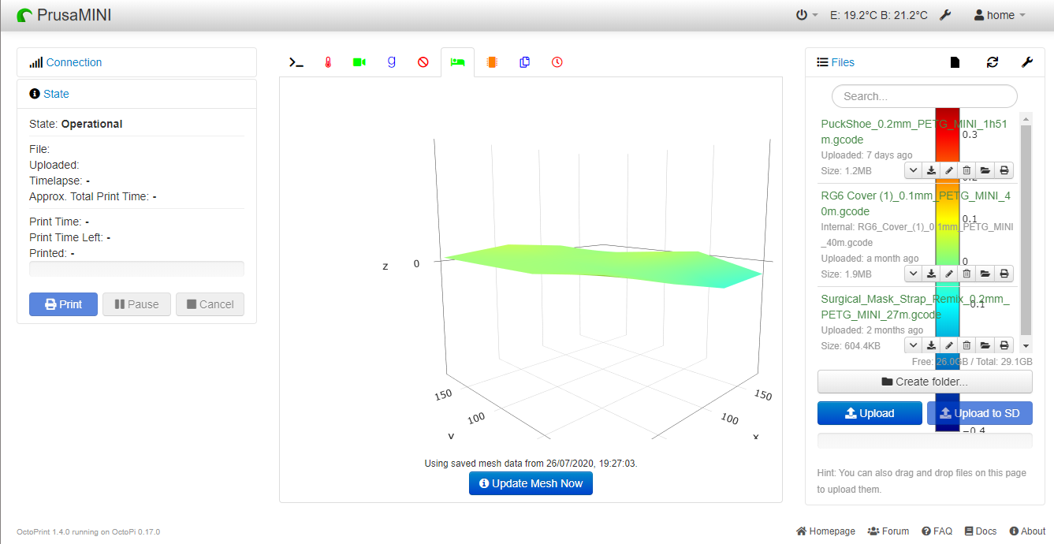Delete the Surgical Mask Strap file

(967, 345)
